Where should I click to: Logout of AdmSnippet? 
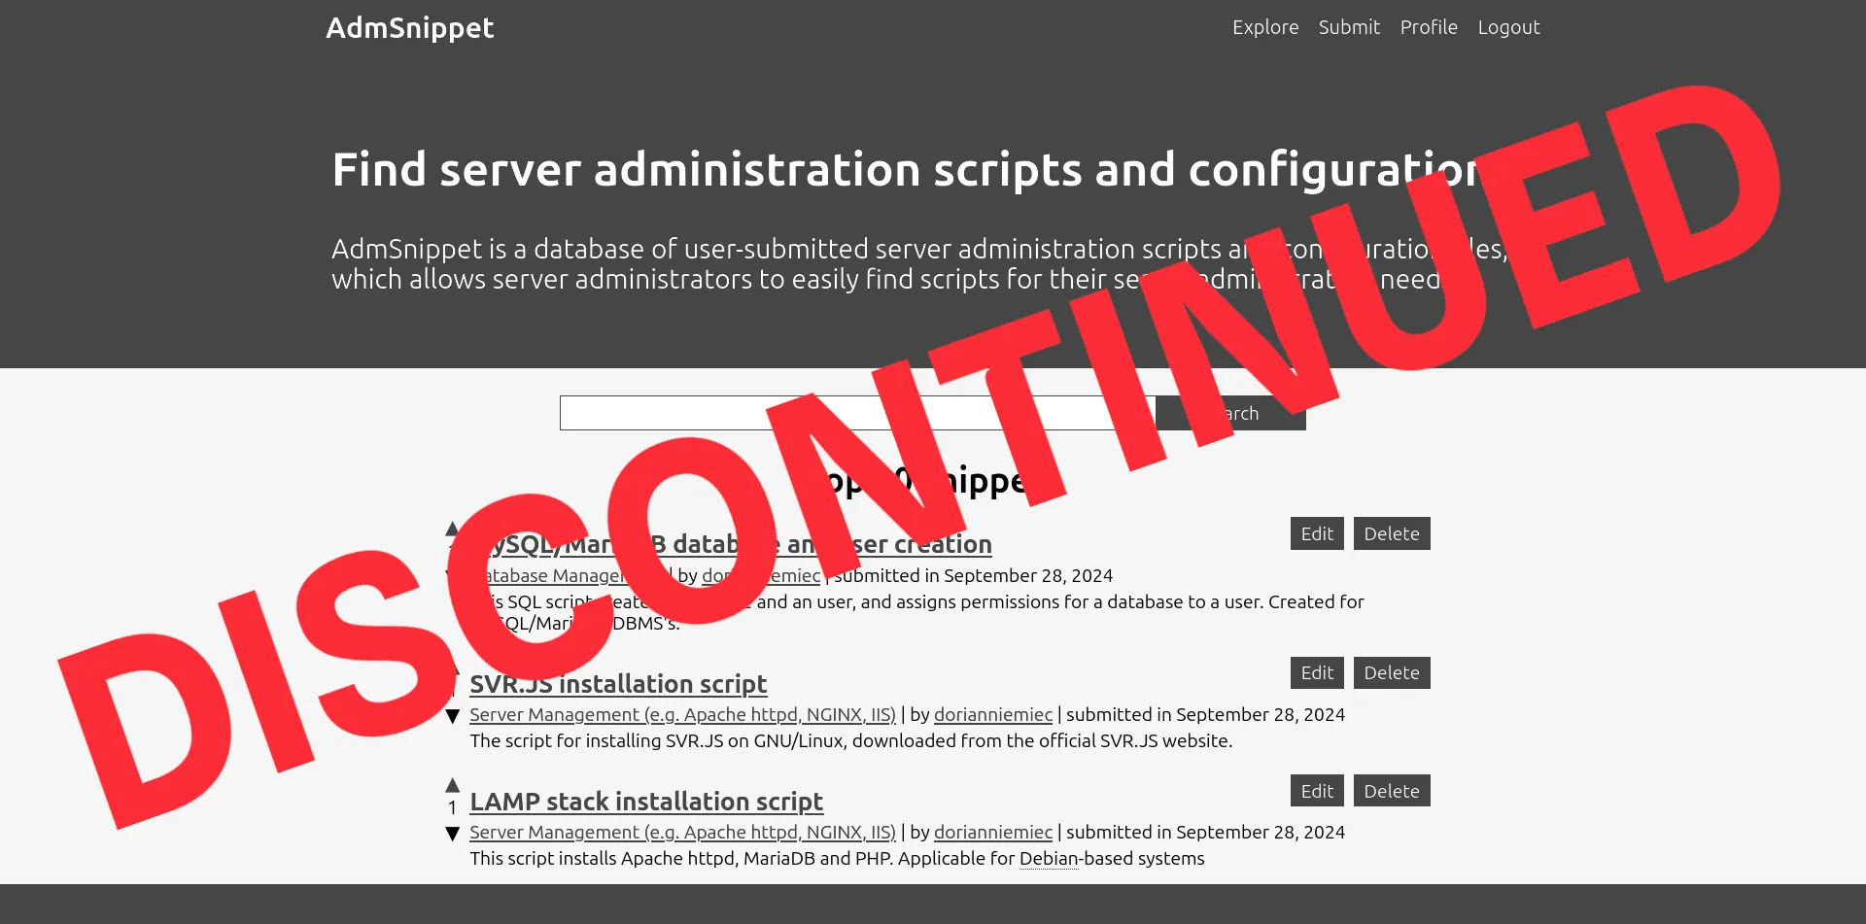click(x=1508, y=27)
